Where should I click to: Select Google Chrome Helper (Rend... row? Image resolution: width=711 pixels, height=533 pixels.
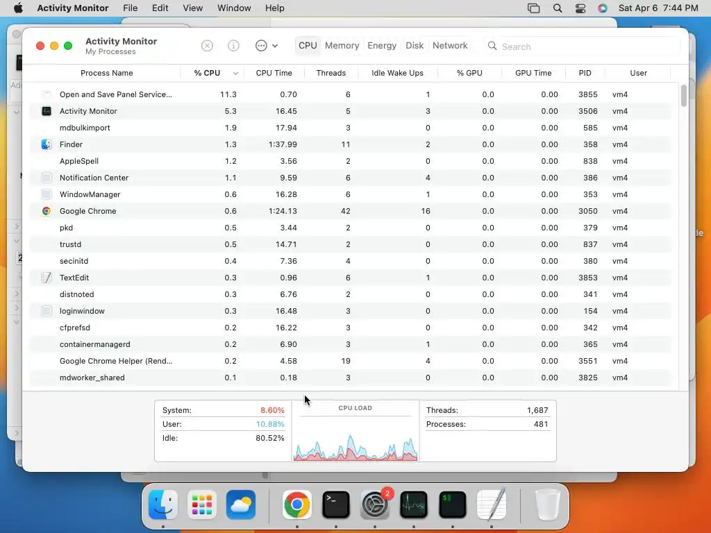click(x=351, y=361)
